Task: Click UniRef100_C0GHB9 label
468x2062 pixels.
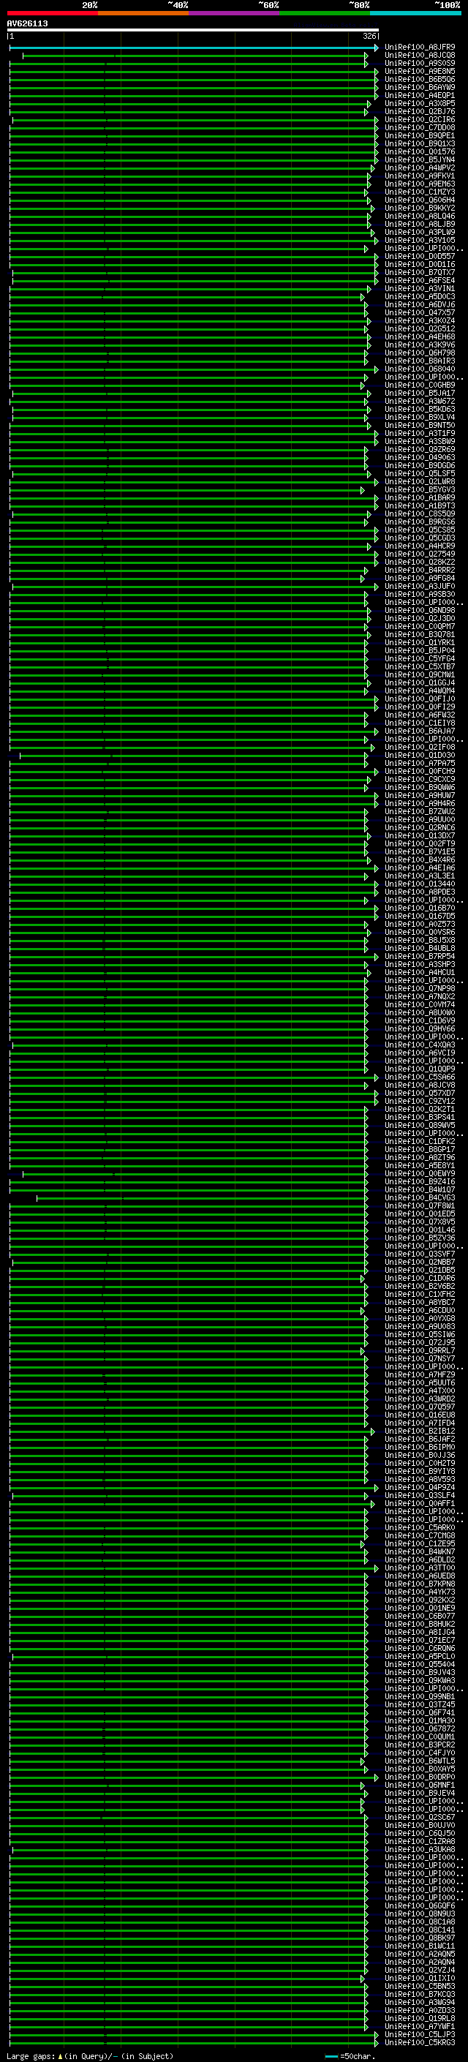Action: (x=420, y=385)
